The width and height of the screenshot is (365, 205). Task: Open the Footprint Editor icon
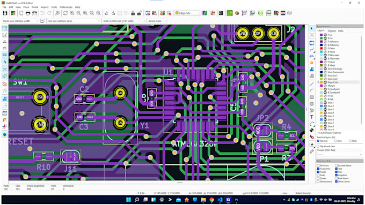[x=148, y=13]
